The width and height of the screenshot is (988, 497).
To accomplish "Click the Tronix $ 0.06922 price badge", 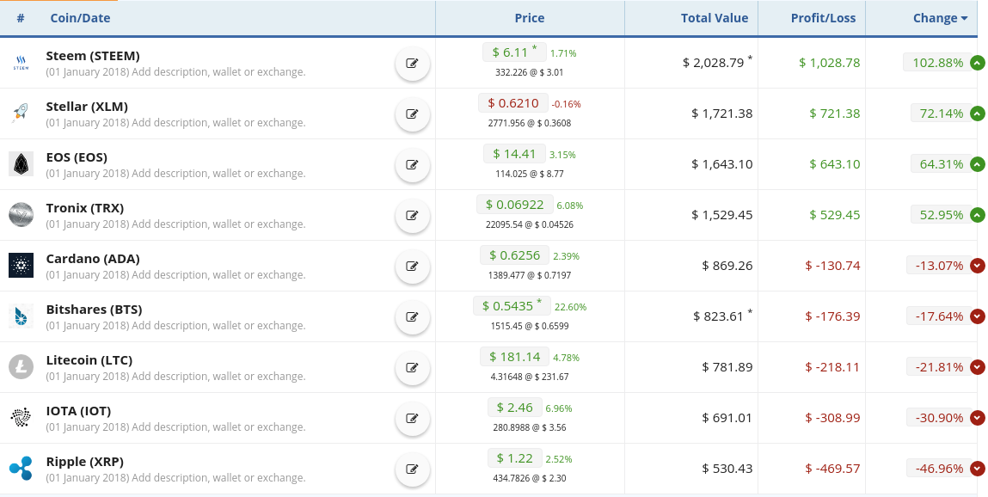I will [514, 205].
